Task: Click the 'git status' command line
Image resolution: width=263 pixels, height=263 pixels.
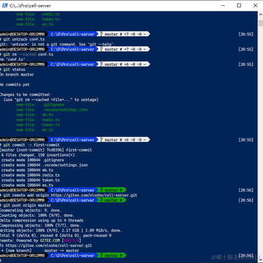Action: (14, 69)
